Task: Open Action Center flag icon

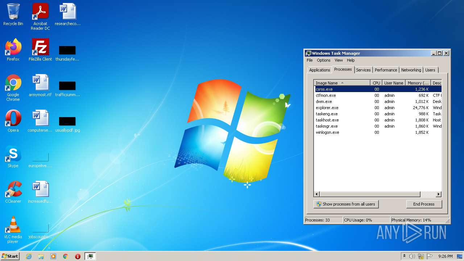Action: [x=430, y=256]
